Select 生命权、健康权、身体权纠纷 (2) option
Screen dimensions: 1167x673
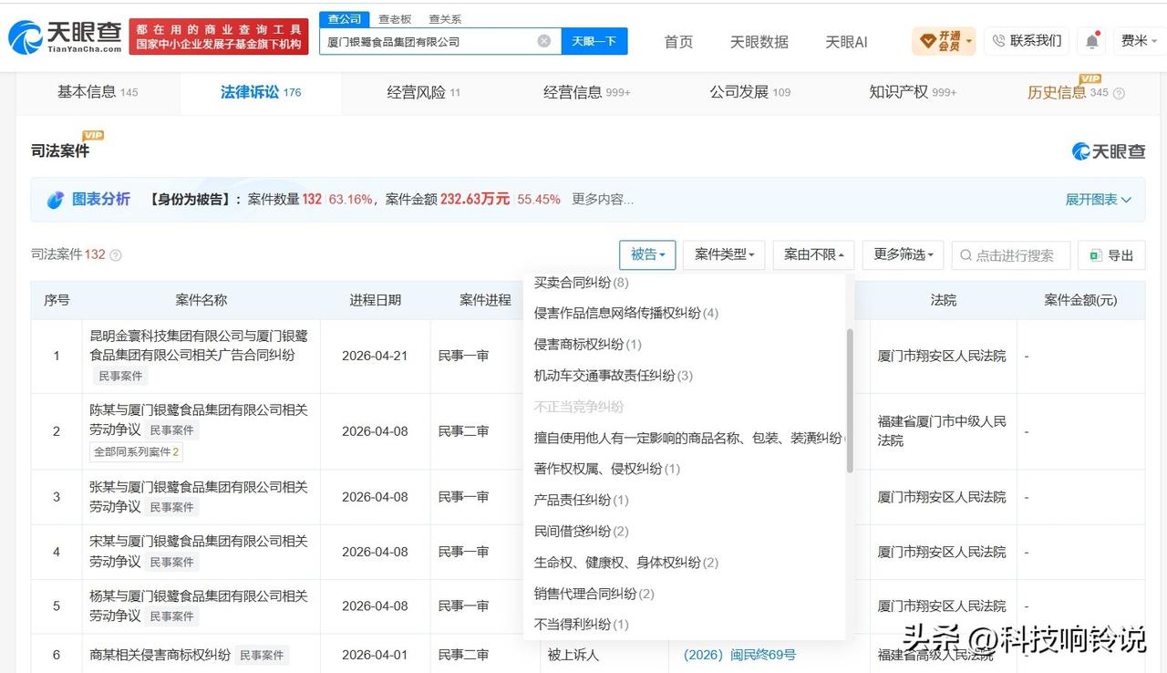point(626,563)
